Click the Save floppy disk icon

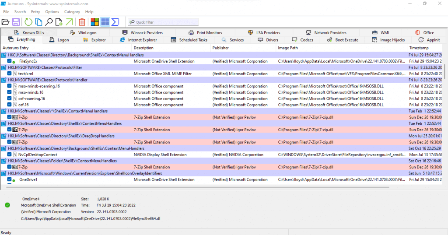tap(16, 22)
